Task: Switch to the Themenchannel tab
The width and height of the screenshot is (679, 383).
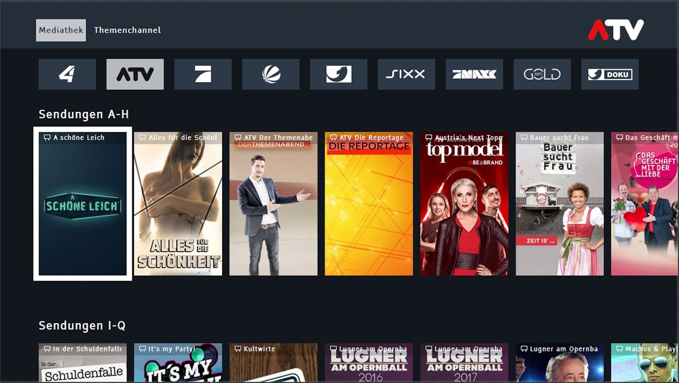Action: pos(127,30)
